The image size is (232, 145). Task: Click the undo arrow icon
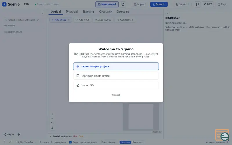(x=5, y=142)
